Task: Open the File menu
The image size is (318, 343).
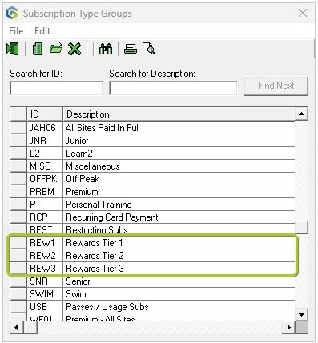Action: pyautogui.click(x=16, y=31)
